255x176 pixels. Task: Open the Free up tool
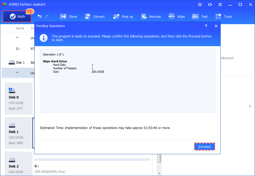(x=123, y=16)
